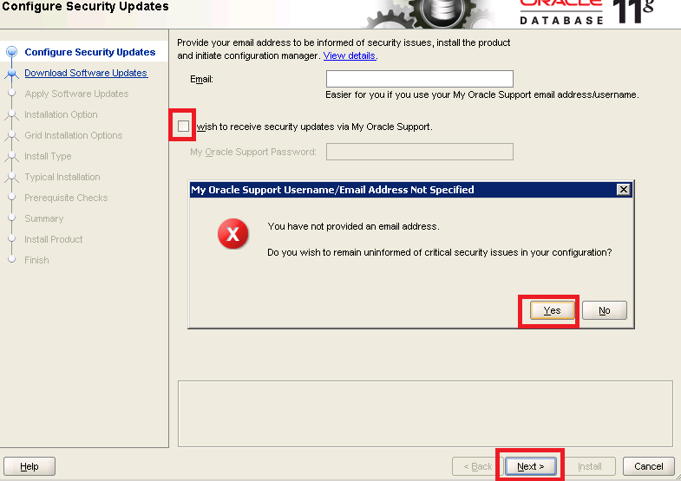Select Apply Software Updates step
This screenshot has height=481, width=681.
76,94
